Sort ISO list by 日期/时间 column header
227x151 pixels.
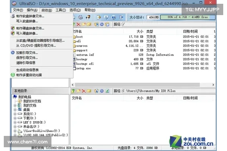pyautogui.click(x=190, y=31)
